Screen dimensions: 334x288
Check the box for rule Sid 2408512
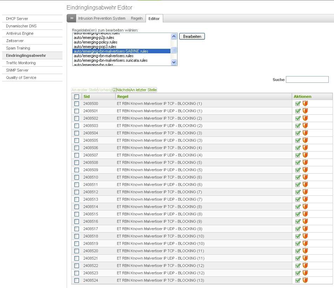point(76,192)
